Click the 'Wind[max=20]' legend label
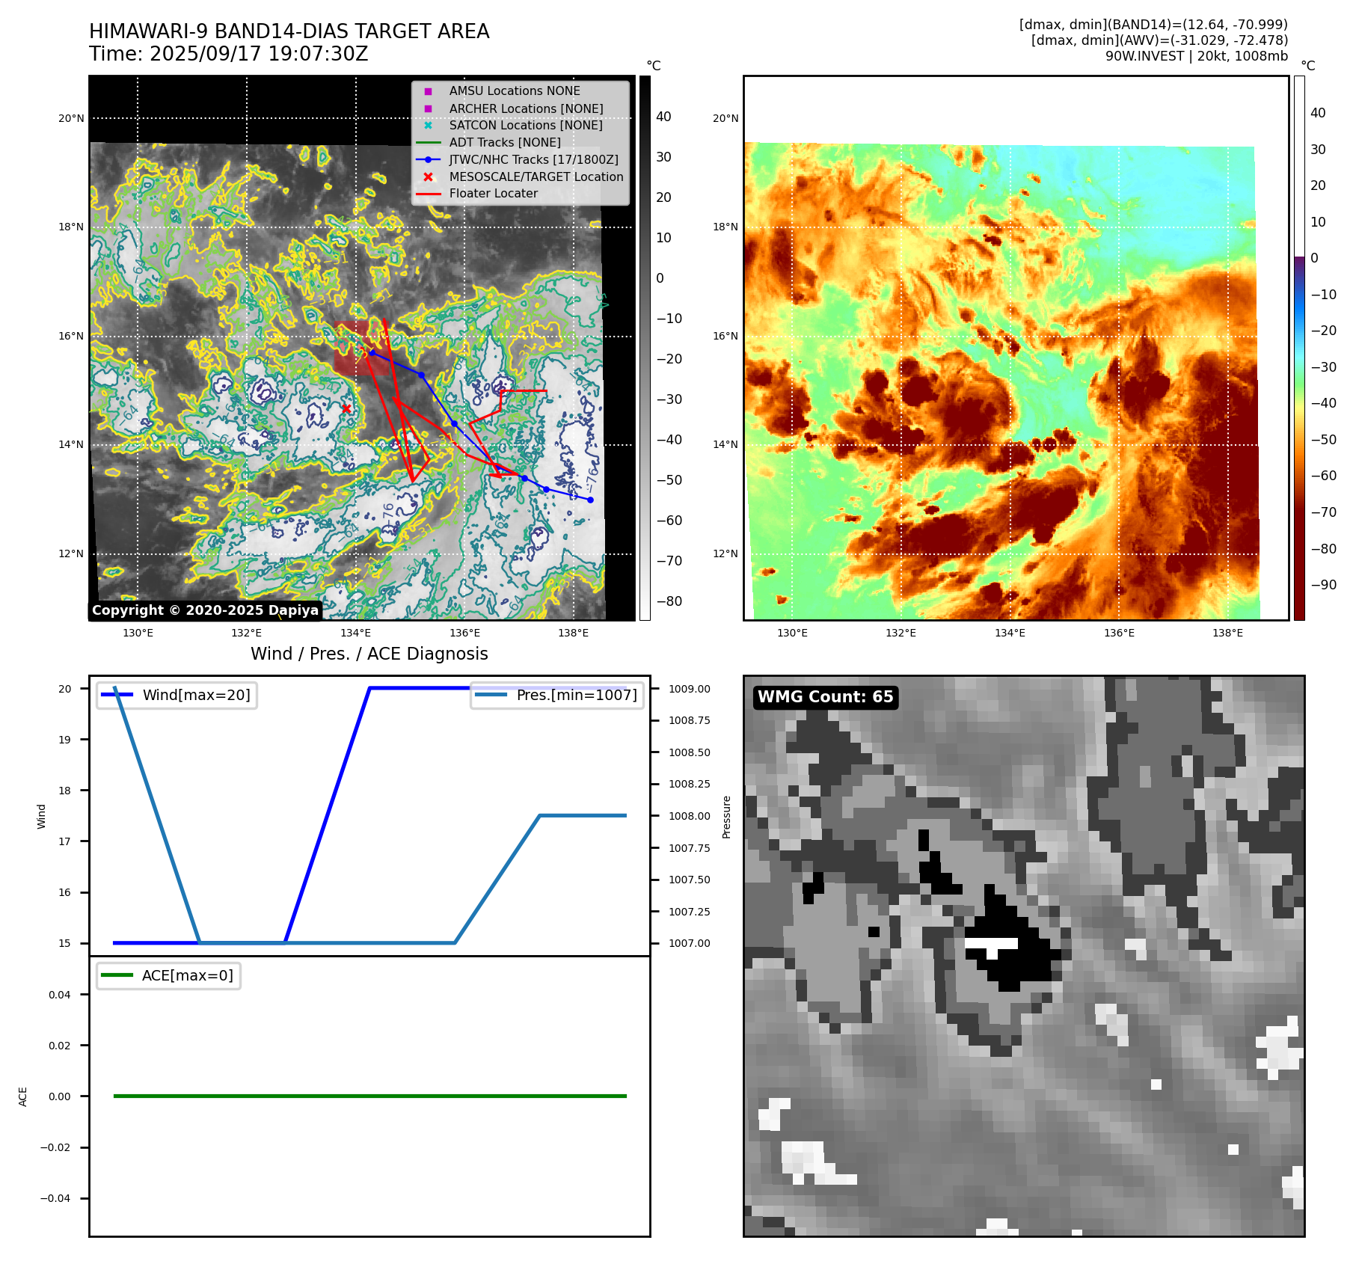The image size is (1356, 1264). pos(197,695)
